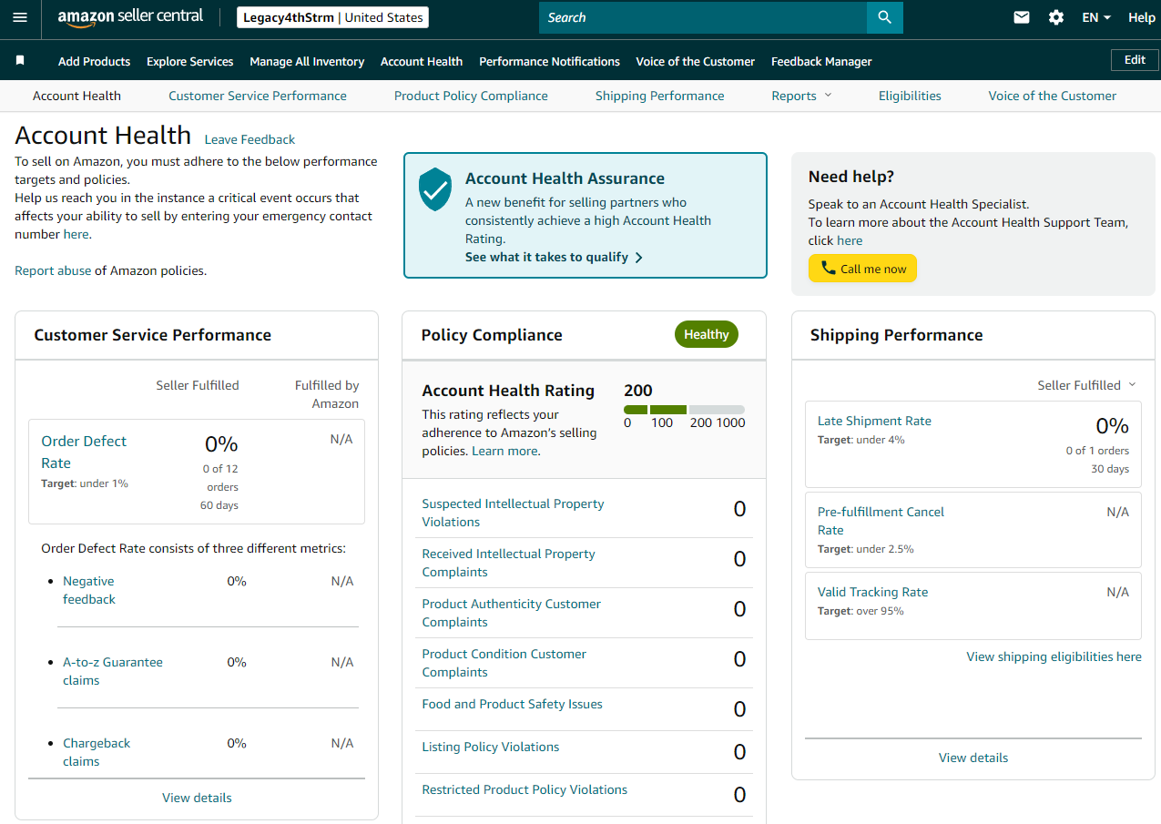1161x824 pixels.
Task: Open Feedback Manager
Action: coord(821,61)
